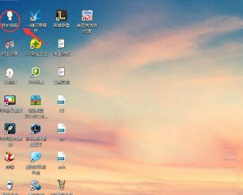243x195 pixels.
Task: Open the 多玩英雄联盟盒子 shortcut
Action: point(36,129)
